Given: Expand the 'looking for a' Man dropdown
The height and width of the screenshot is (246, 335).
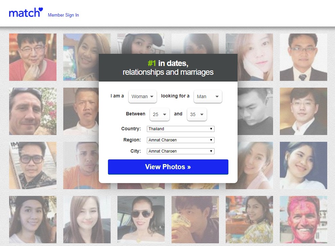Looking at the screenshot, I should point(207,96).
